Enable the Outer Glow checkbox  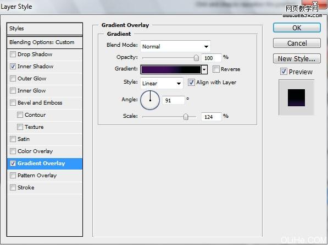point(13,79)
